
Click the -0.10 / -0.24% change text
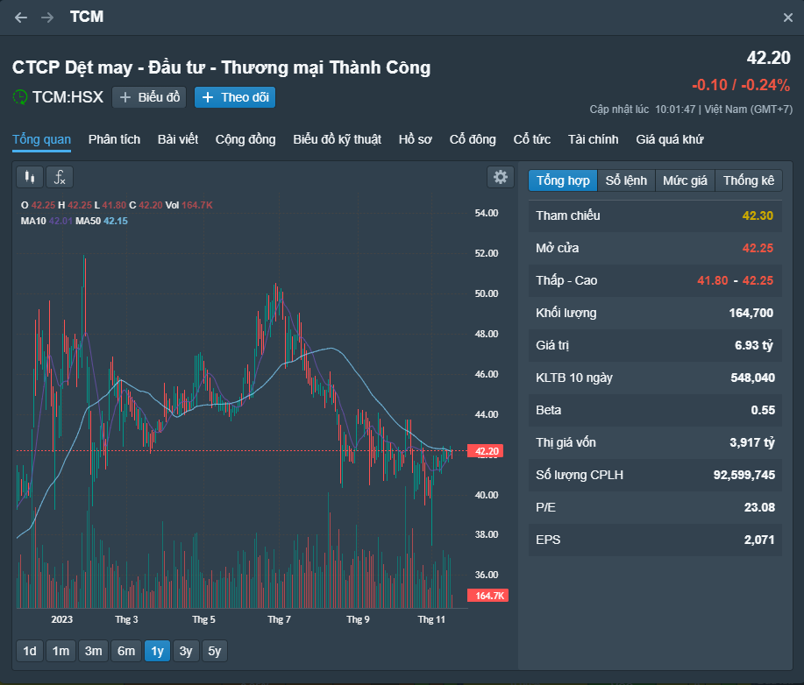point(740,85)
